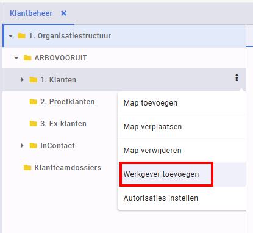
Task: Expand the 1. Klanten folder arrow
Action: click(x=22, y=79)
